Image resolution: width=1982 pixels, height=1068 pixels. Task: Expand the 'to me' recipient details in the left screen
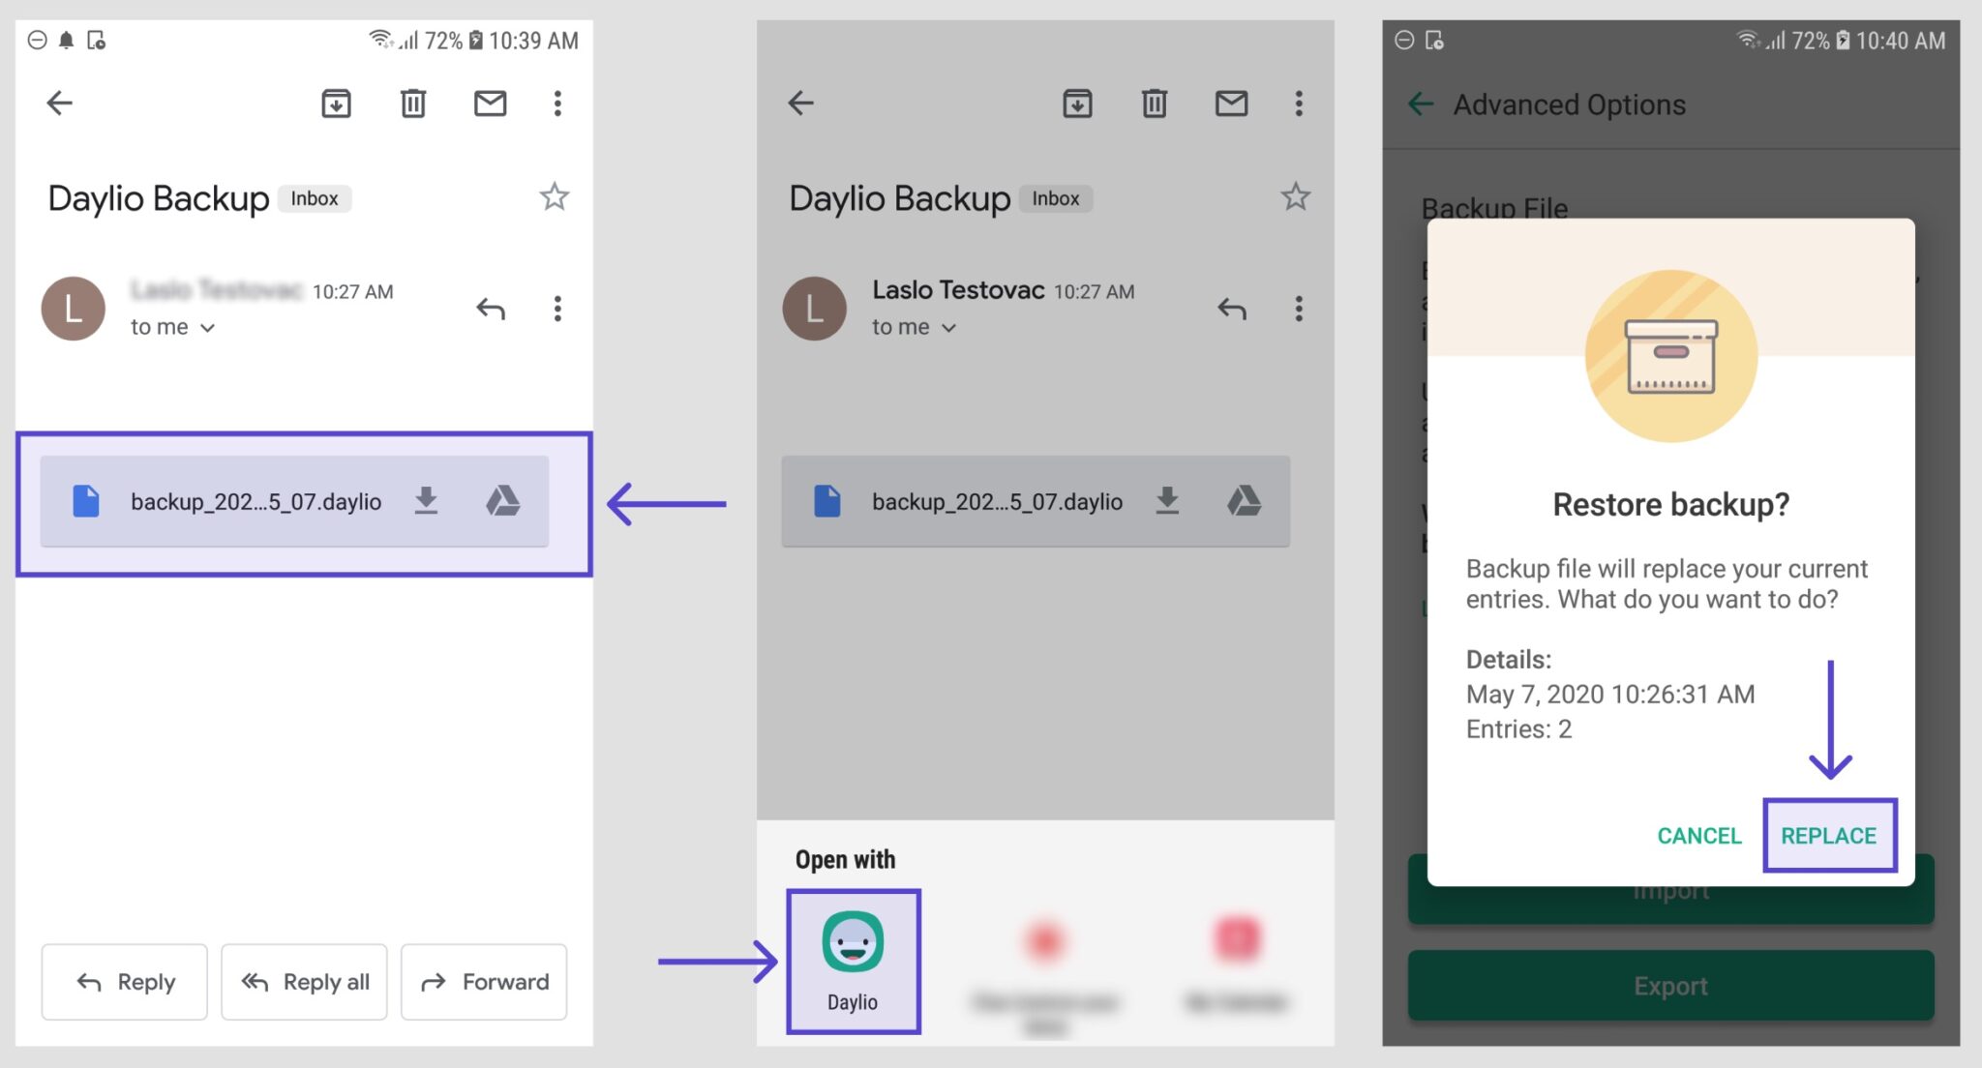(x=172, y=327)
